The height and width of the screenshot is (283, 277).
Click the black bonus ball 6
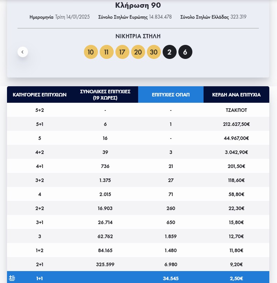185,52
